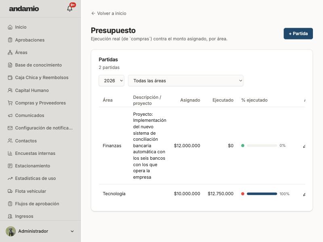Click the Administrador avatar picture
This screenshot has height=242, width=323.
tap(11, 231)
